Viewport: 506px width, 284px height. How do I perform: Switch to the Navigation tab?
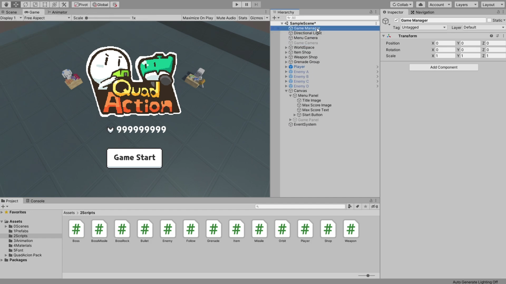(x=422, y=12)
